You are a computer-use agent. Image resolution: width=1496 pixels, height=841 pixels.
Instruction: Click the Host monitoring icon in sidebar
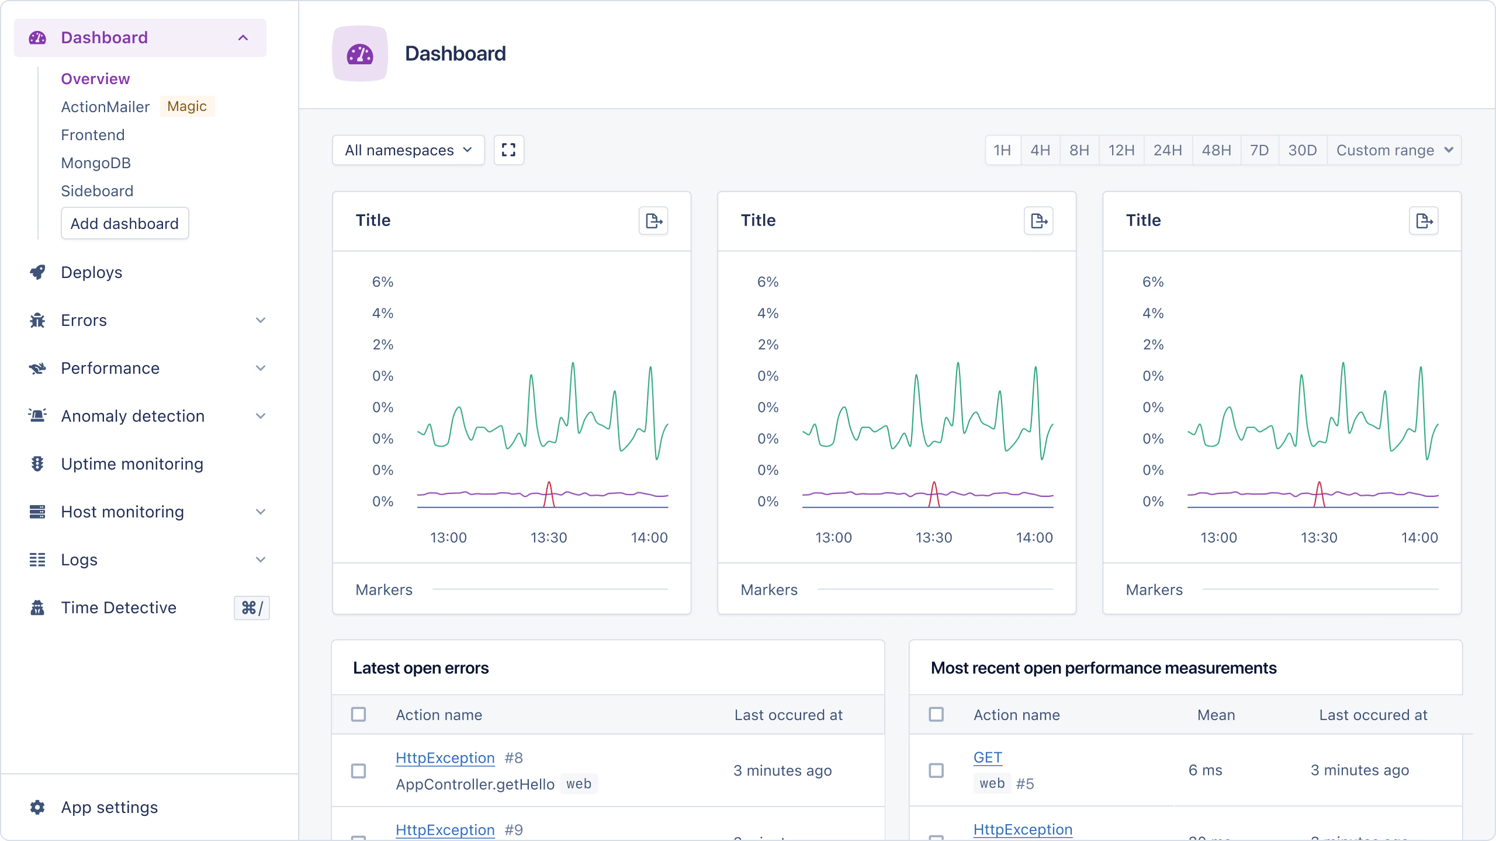tap(37, 511)
